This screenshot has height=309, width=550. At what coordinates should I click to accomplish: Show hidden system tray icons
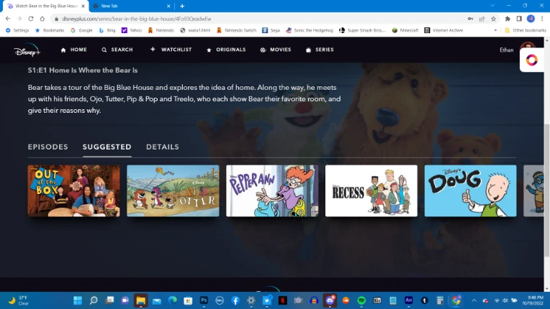(474, 300)
